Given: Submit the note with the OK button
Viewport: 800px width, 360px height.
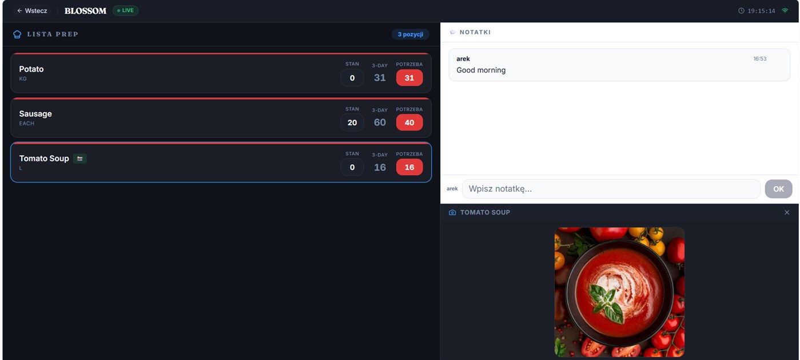Looking at the screenshot, I should [x=778, y=189].
